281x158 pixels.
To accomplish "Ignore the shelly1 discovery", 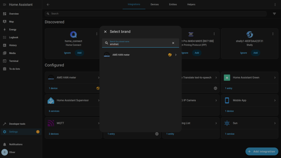I will click(x=244, y=53).
